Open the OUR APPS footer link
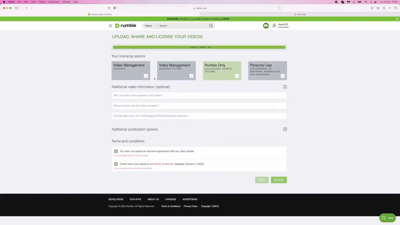 coord(135,199)
